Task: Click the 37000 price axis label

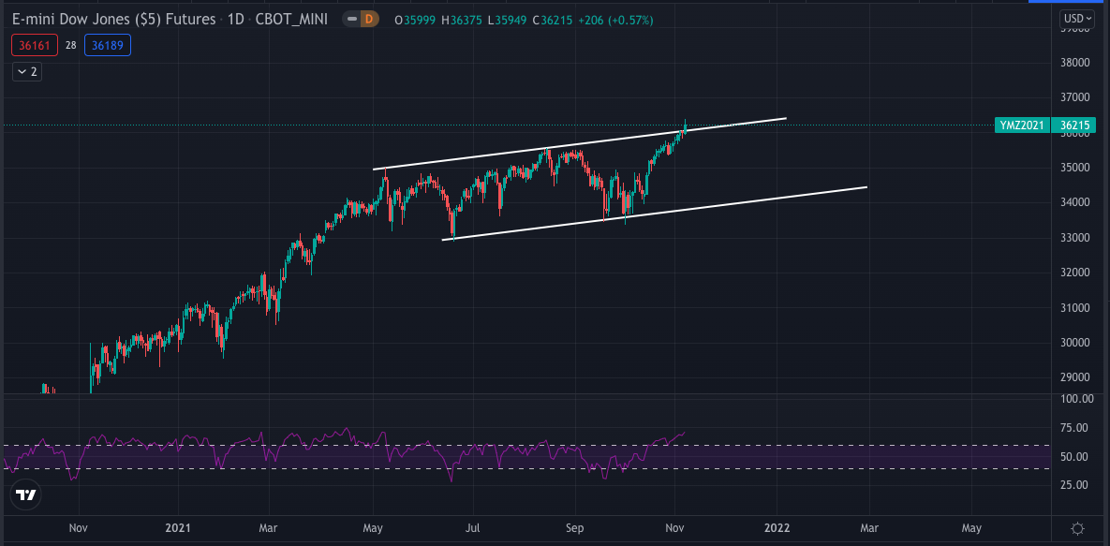Action: click(x=1073, y=97)
